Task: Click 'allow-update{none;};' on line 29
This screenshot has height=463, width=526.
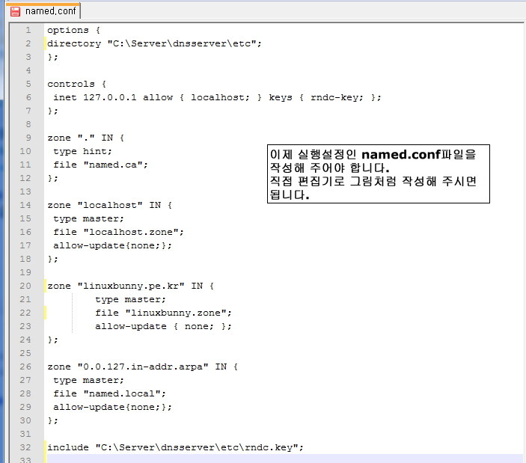Action: (x=112, y=408)
